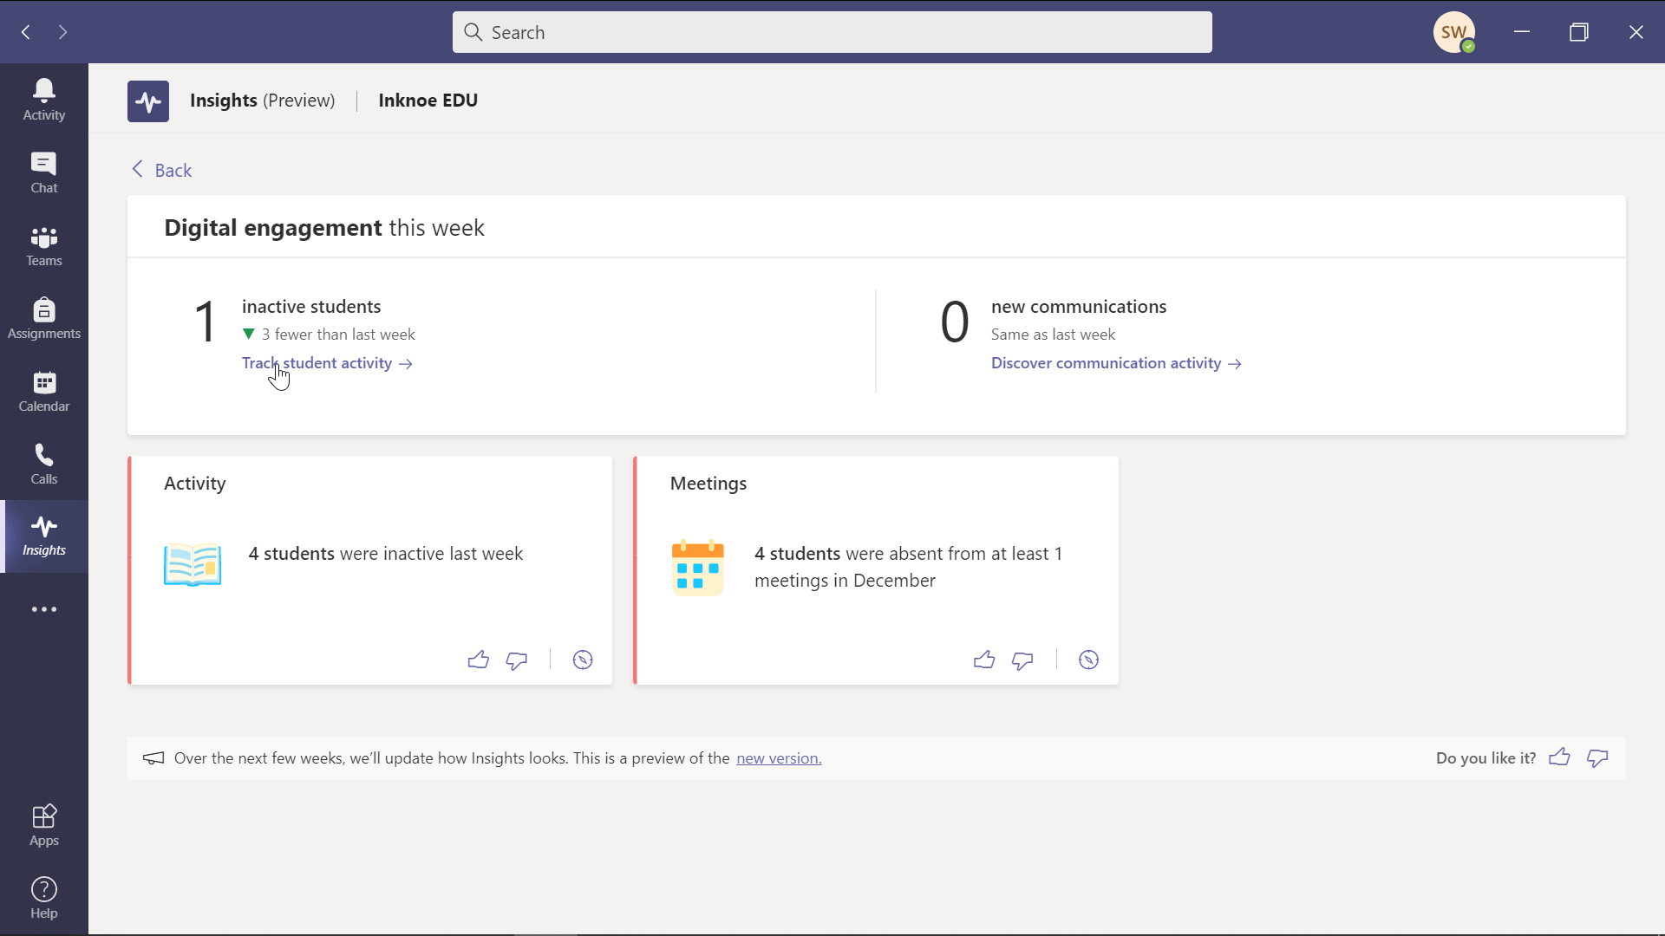This screenshot has width=1665, height=936.
Task: Click the Assignments sidebar icon
Action: click(43, 318)
